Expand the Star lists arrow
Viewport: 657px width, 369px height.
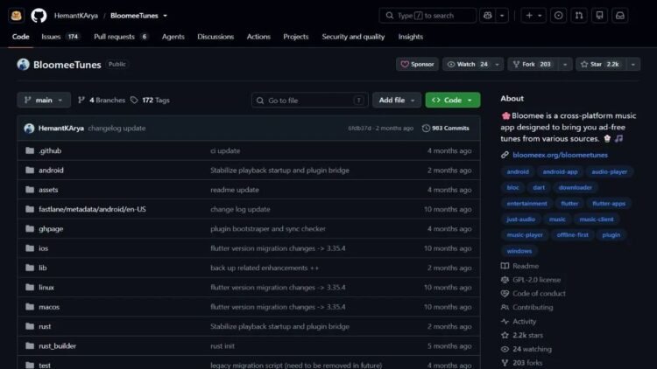click(x=632, y=65)
